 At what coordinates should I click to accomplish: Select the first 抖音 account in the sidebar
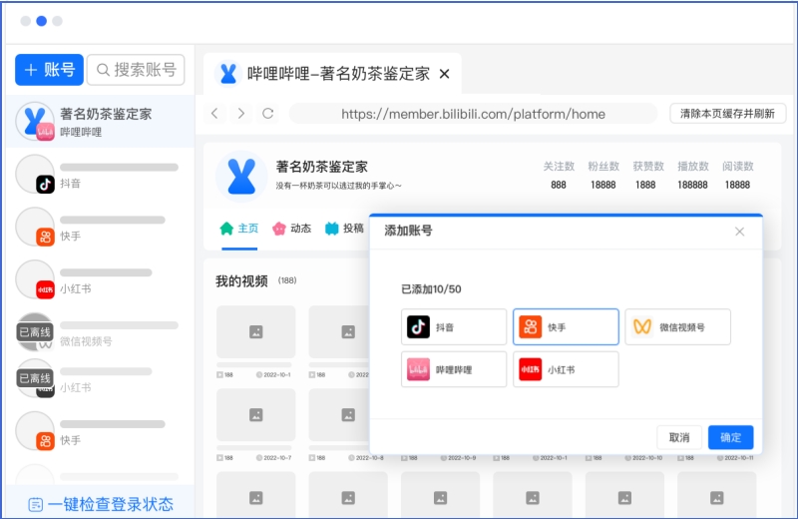coord(101,175)
